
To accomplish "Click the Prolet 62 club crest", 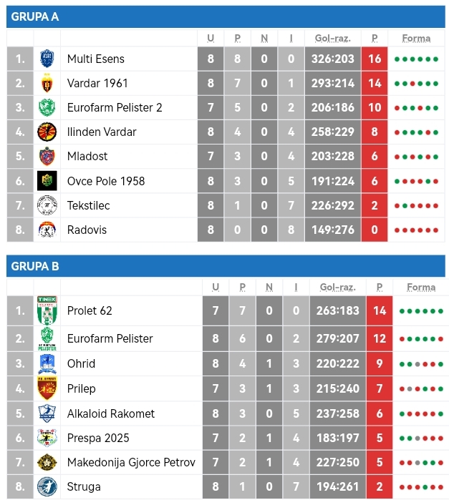I will pyautogui.click(x=47, y=310).
